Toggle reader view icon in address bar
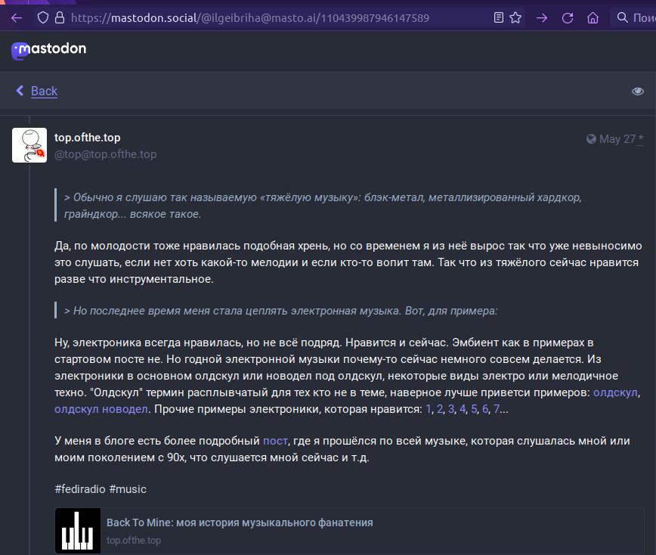This screenshot has height=555, width=656. click(x=498, y=18)
